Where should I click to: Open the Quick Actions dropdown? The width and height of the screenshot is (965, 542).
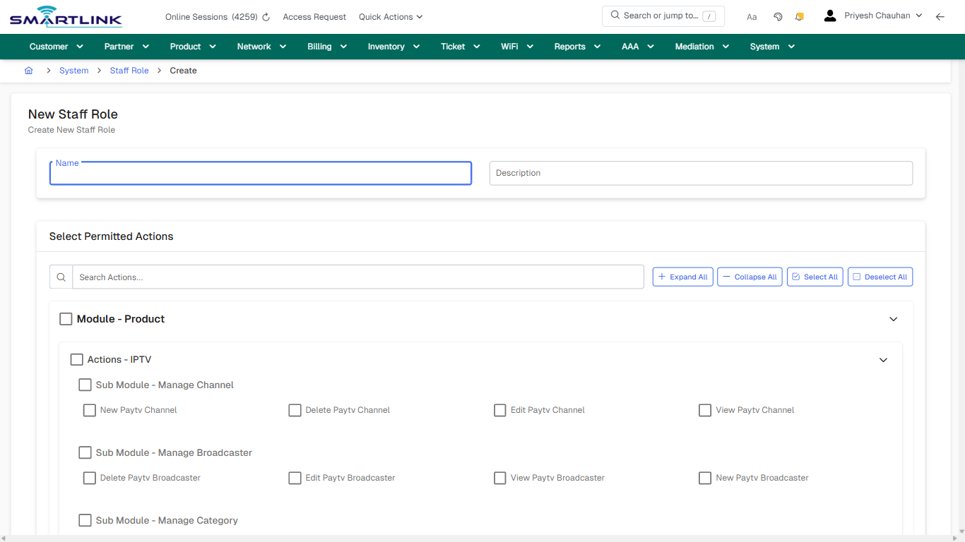390,16
